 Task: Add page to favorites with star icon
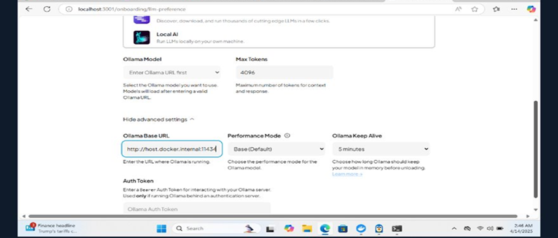(x=474, y=9)
